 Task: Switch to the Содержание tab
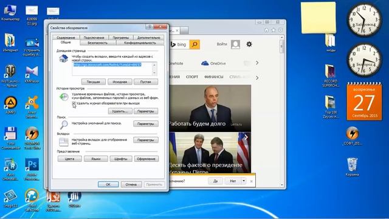pyautogui.click(x=66, y=38)
